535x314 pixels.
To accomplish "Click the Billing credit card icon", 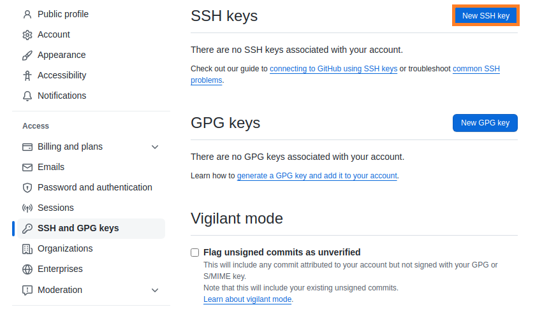I will click(27, 146).
